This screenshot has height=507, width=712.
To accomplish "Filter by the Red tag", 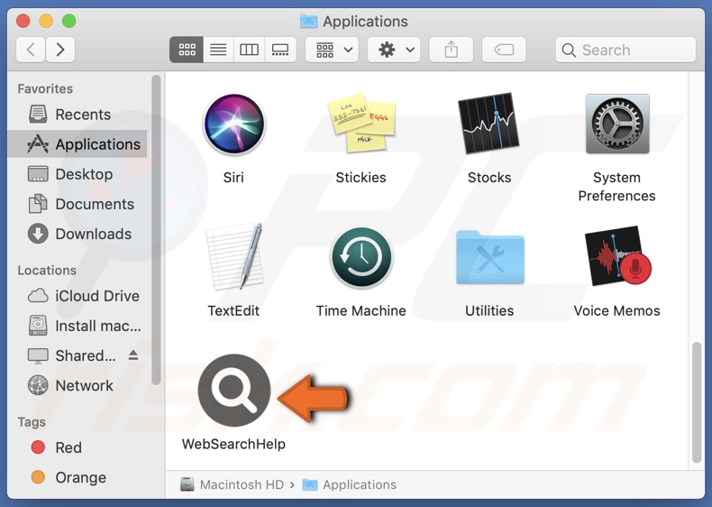I will click(x=78, y=447).
